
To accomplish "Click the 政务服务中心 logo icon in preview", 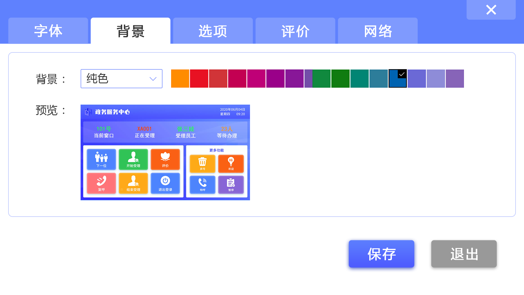I will [88, 112].
